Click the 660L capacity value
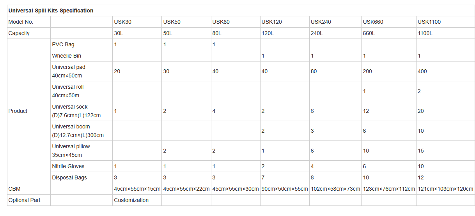The width and height of the screenshot is (475, 216). 369,33
